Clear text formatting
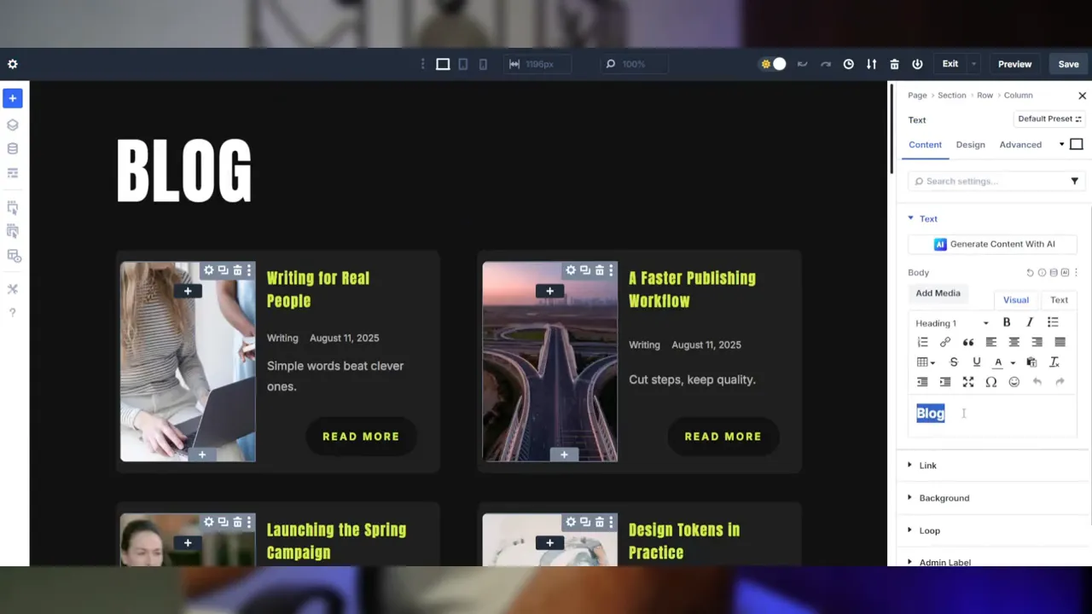1092x614 pixels. coord(1054,362)
